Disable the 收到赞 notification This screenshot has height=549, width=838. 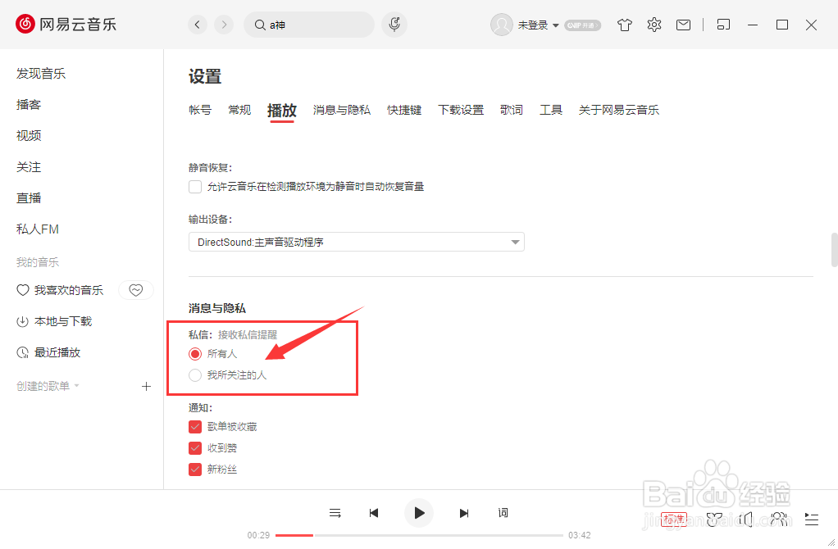click(195, 447)
